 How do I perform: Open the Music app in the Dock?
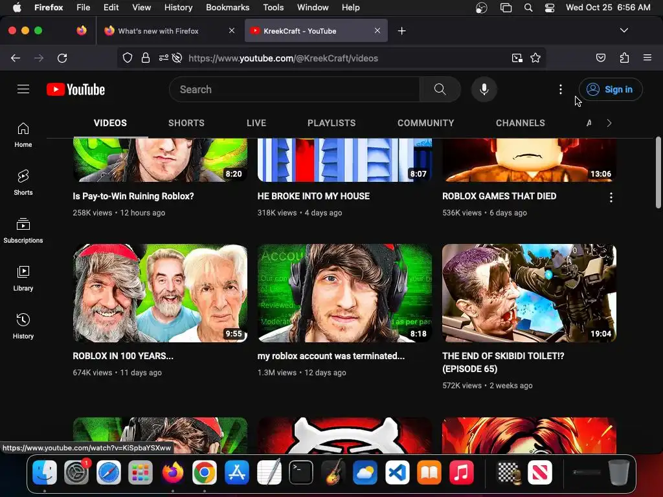[461, 472]
